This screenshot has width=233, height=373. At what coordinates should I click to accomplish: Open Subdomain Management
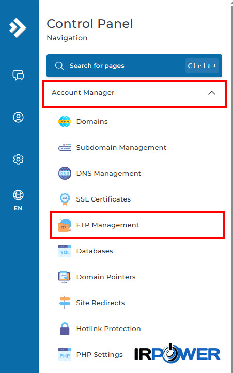[x=121, y=148]
